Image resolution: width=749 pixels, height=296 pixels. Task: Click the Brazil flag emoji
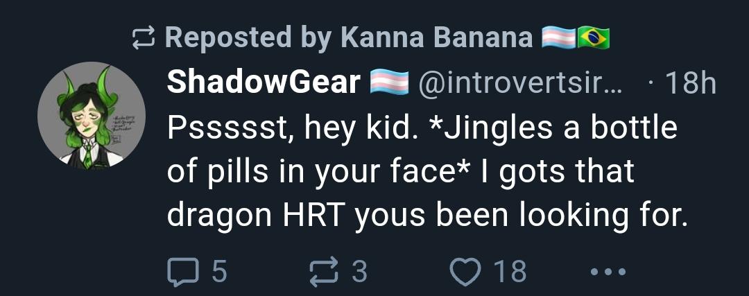click(594, 38)
